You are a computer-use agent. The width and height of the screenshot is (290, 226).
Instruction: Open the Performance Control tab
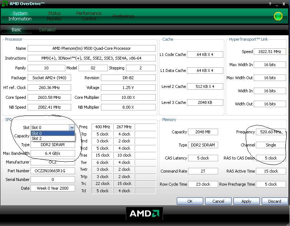pyautogui.click(x=89, y=16)
